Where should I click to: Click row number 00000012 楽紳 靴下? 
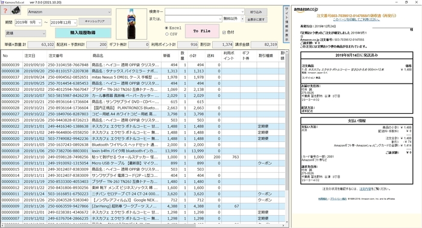11,188
